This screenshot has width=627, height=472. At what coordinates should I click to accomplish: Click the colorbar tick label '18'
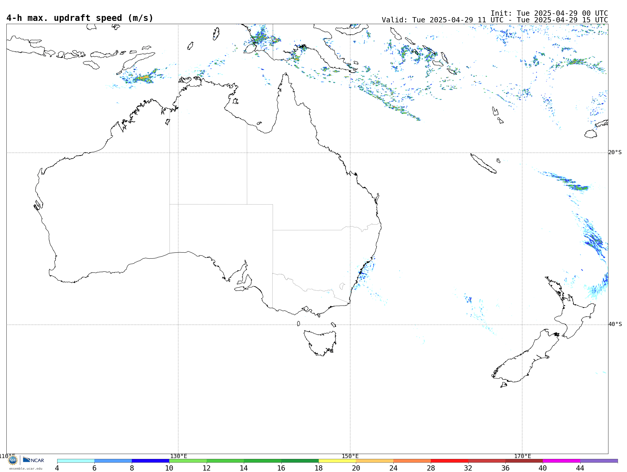[x=319, y=468]
